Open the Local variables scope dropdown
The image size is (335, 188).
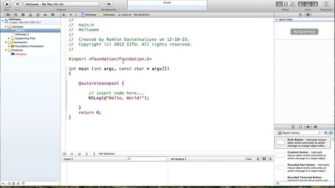pos(69,159)
